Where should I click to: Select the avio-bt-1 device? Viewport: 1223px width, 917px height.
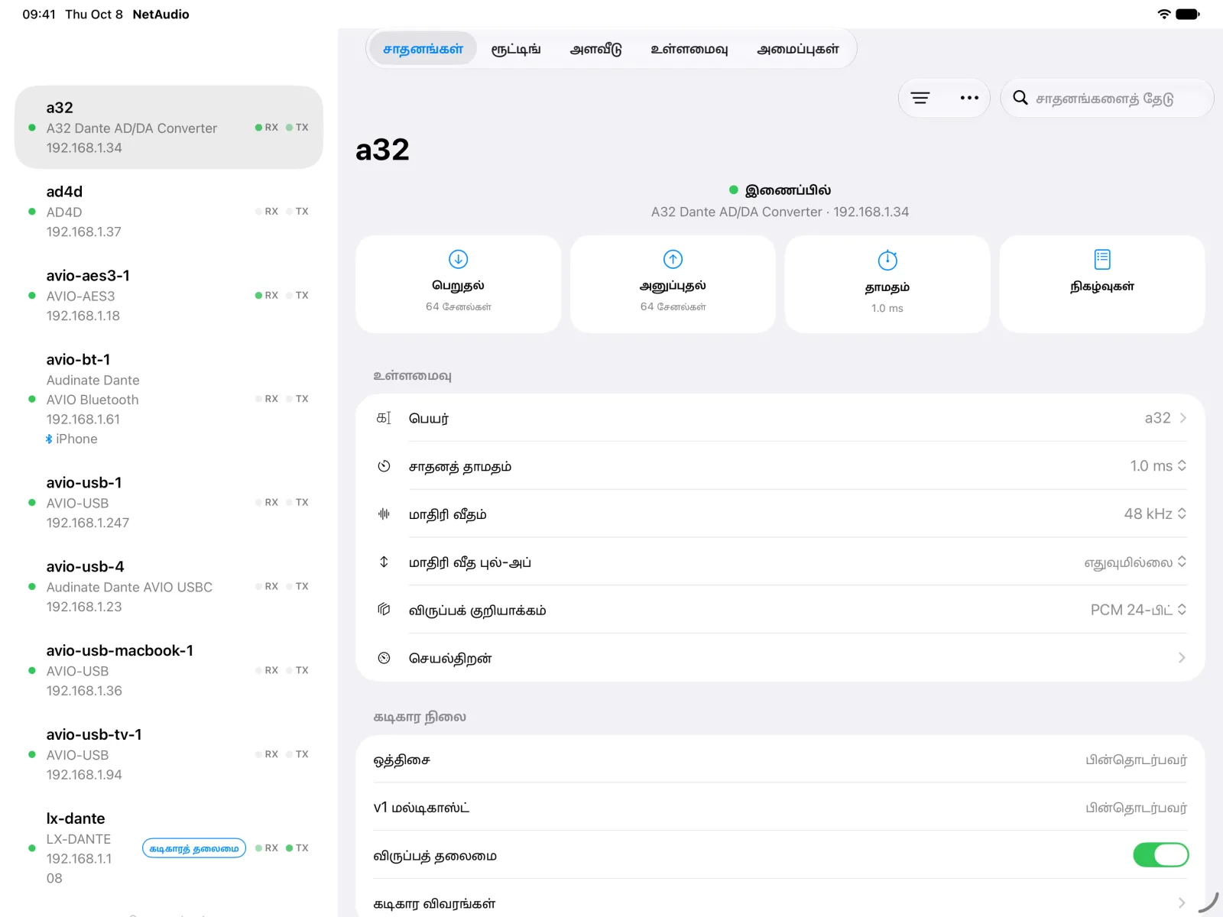(169, 398)
